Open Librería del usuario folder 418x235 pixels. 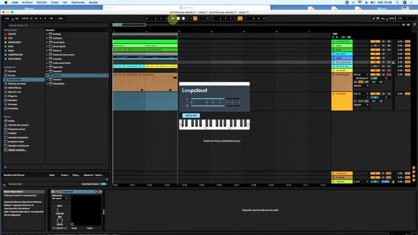[x=18, y=125]
